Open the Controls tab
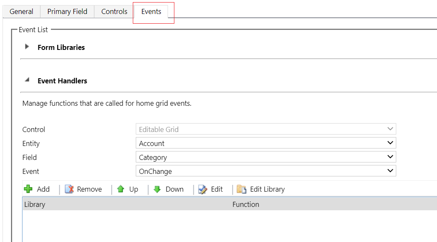This screenshot has width=437, height=242. pyautogui.click(x=114, y=11)
